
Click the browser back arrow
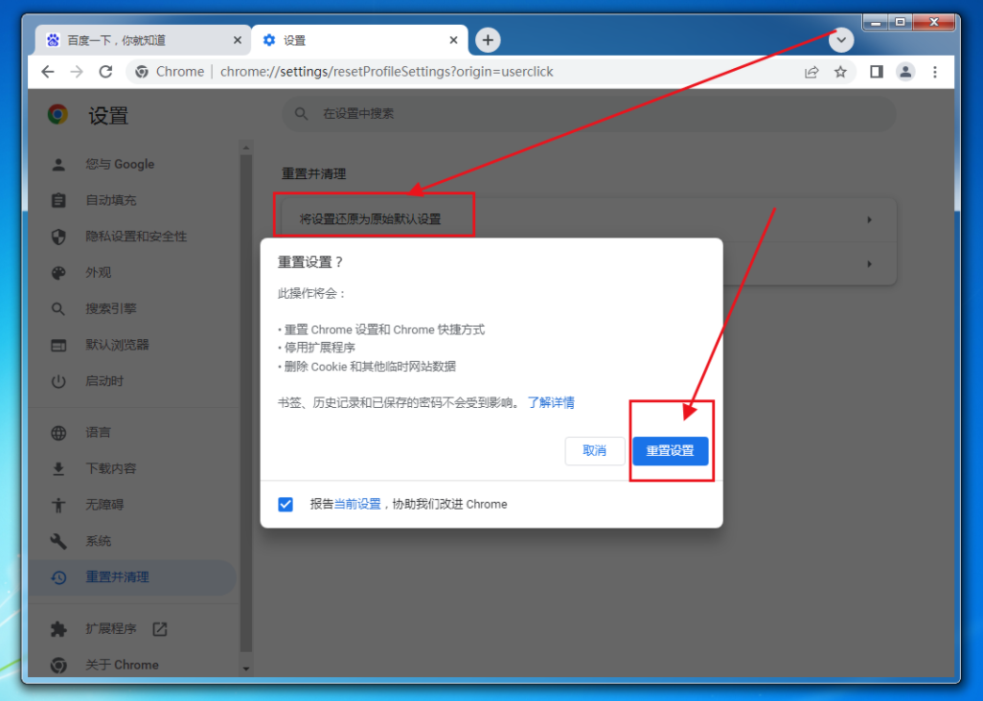pos(48,72)
